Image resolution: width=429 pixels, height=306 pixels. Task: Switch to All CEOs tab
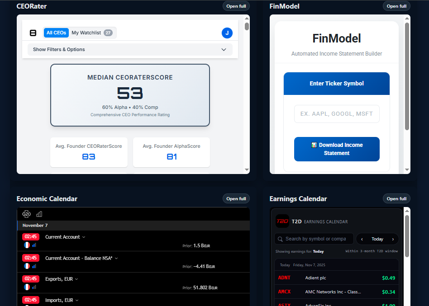[56, 33]
